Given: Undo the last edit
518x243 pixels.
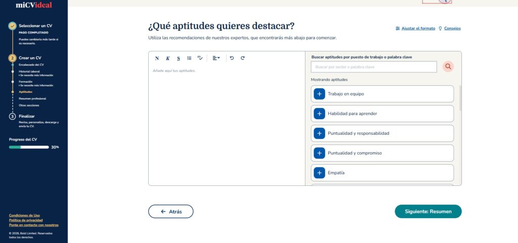Looking at the screenshot, I should coord(232,58).
